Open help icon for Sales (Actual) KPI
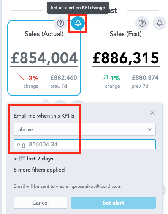The height and width of the screenshot is (214, 168). pyautogui.click(x=60, y=23)
